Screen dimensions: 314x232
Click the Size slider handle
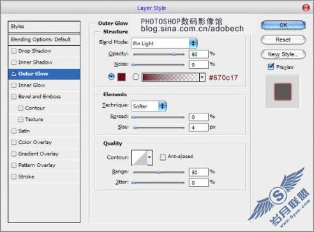pos(135,127)
